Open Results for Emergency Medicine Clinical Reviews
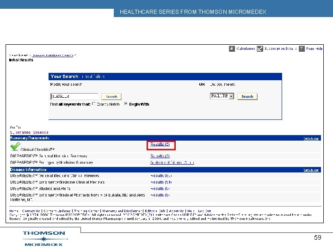This screenshot has height=249, width=333. [161, 182]
